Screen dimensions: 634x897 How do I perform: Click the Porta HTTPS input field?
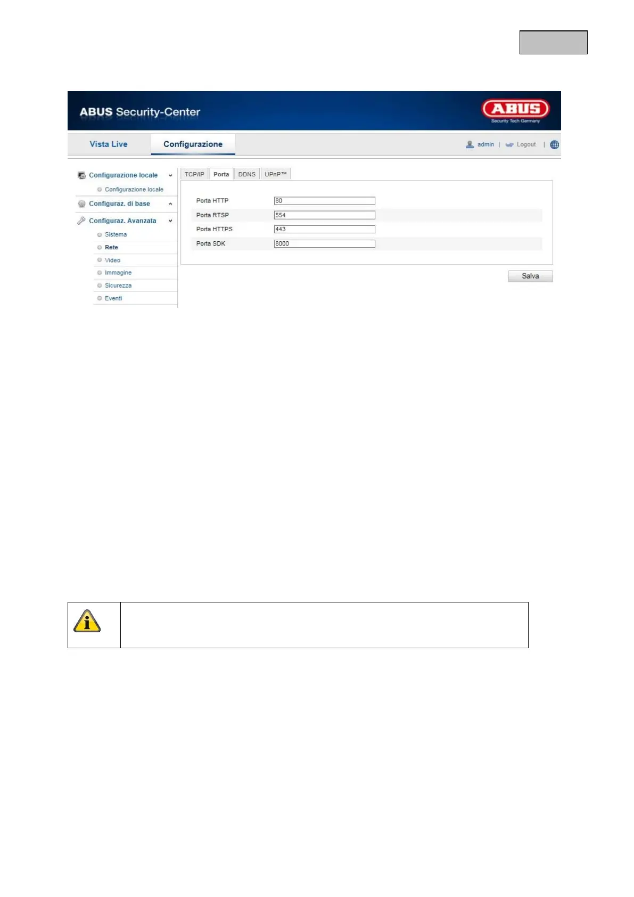tap(325, 229)
